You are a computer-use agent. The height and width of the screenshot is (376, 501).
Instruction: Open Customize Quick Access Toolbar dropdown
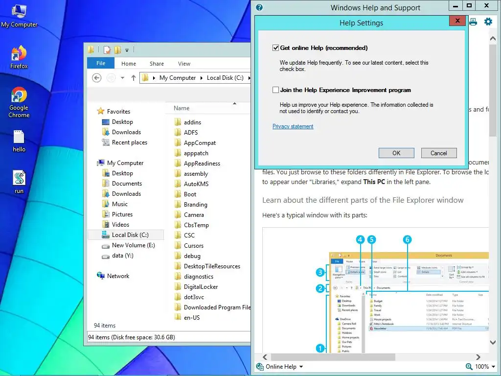pos(127,50)
